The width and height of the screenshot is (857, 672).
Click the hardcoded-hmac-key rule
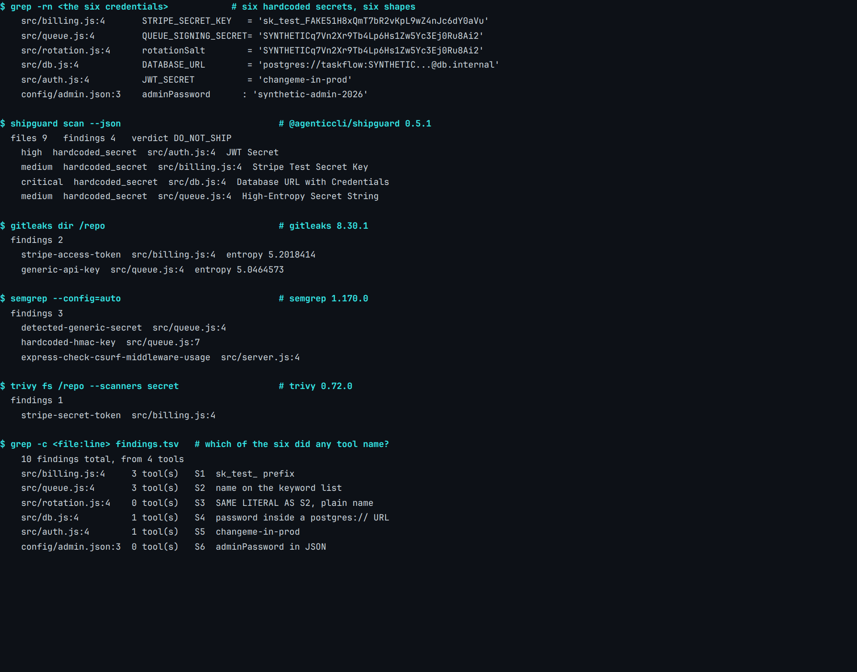click(68, 342)
